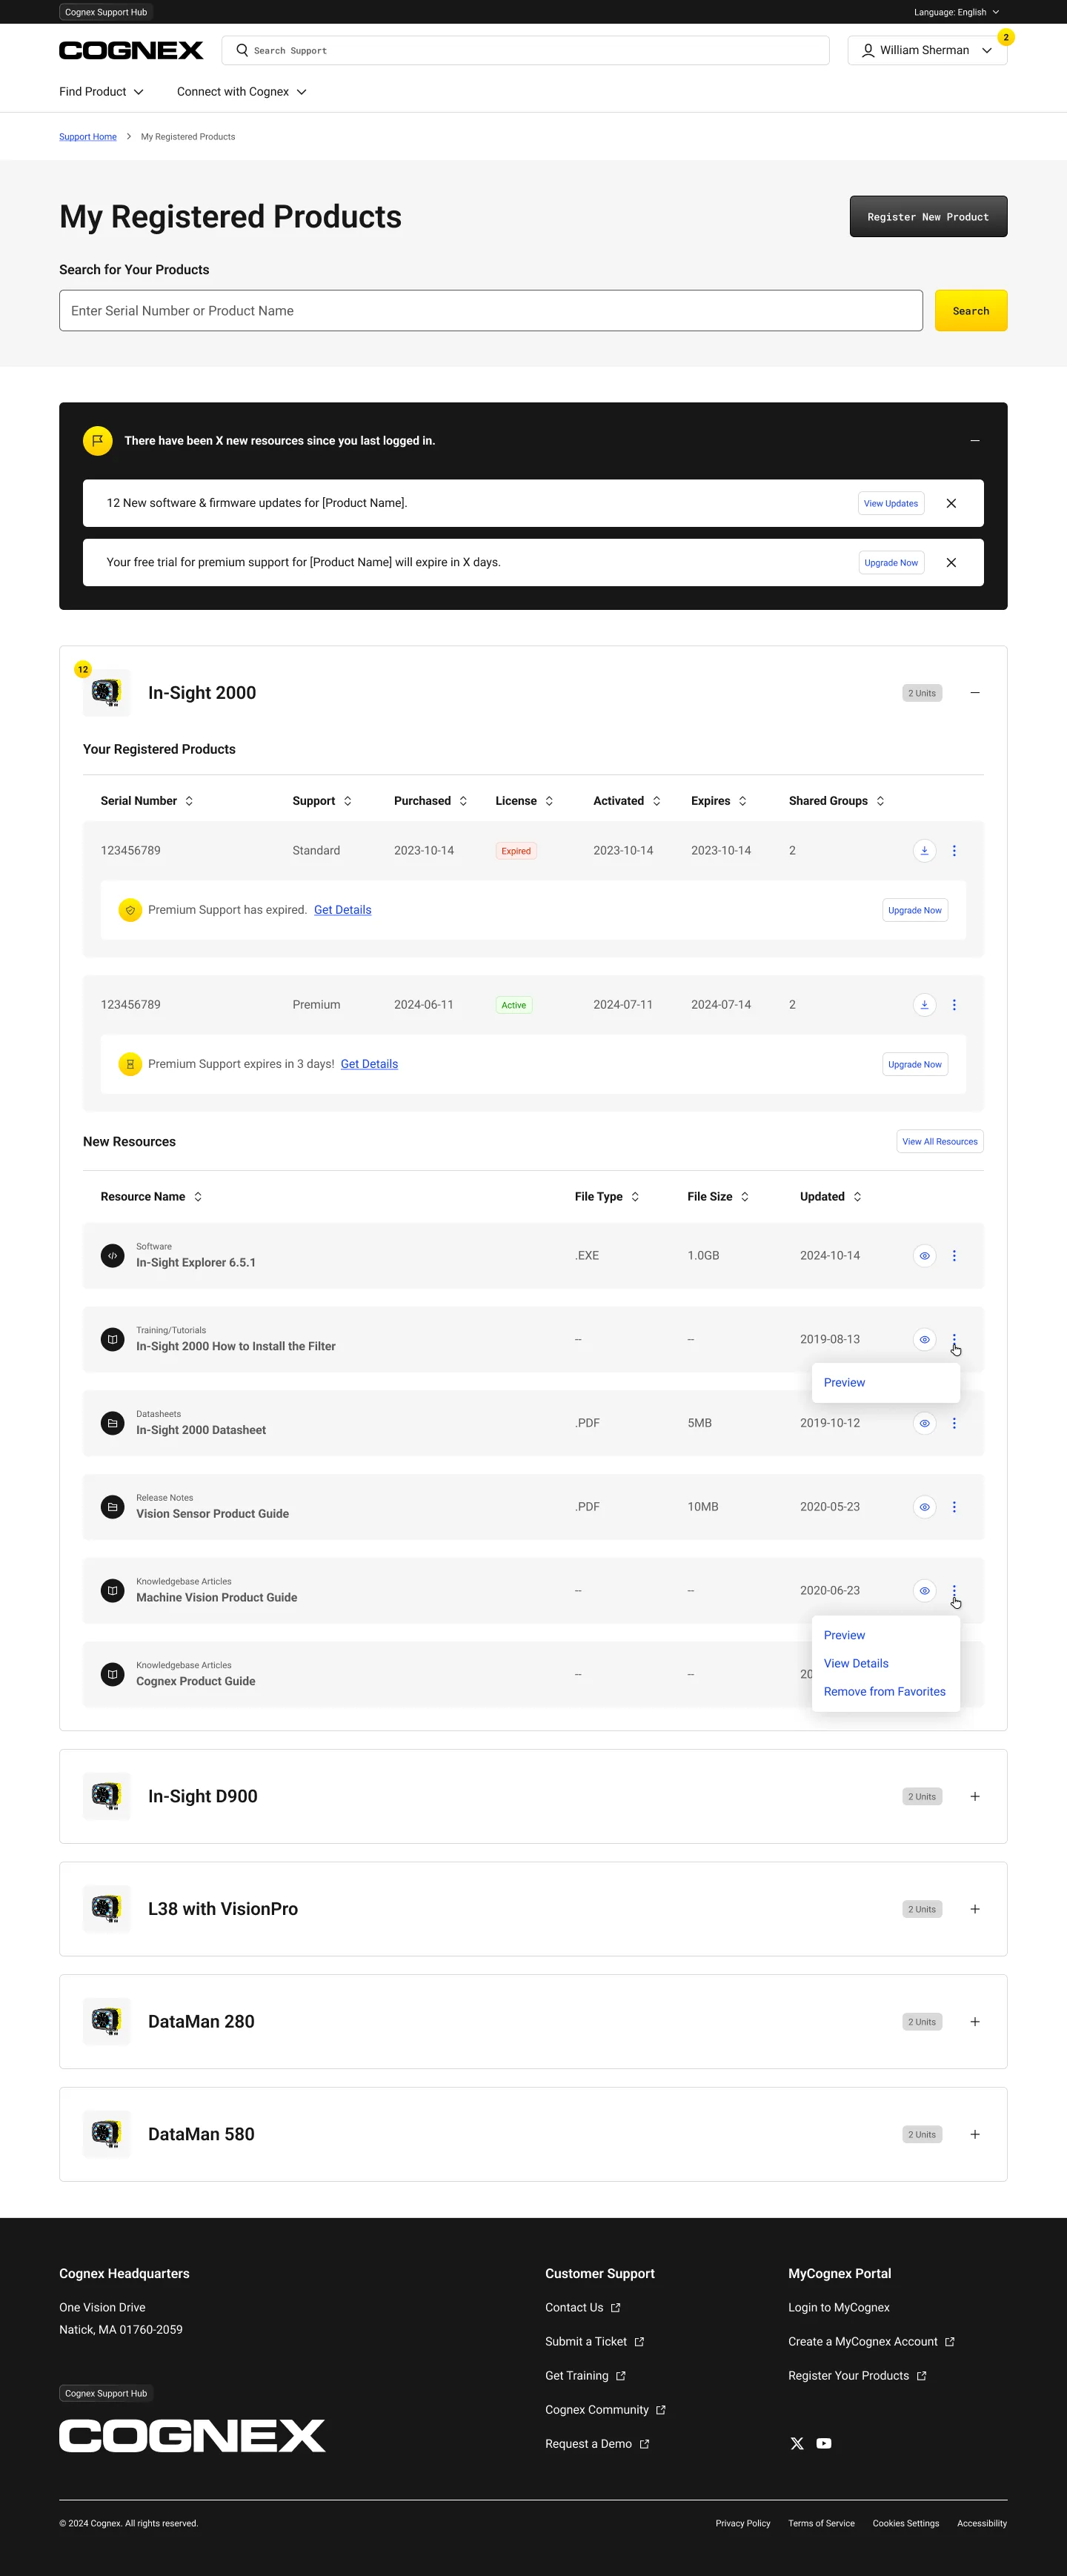Download files for the Active license row
1067x2576 pixels.
pos(924,1005)
